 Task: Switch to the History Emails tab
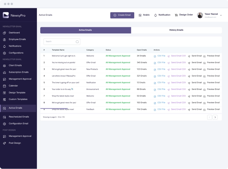coord(176,30)
